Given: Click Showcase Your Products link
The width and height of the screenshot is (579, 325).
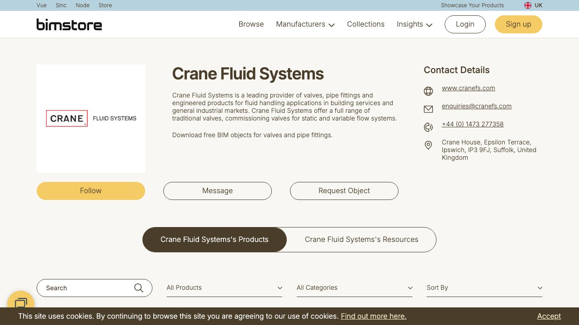Looking at the screenshot, I should (472, 5).
